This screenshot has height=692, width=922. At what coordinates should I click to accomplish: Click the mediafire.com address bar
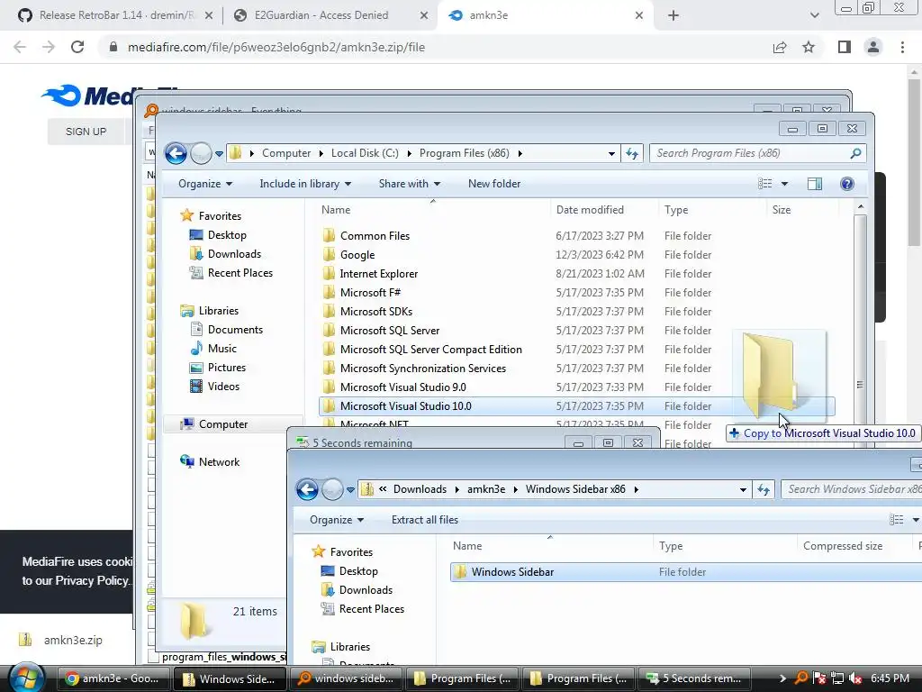tap(435, 47)
